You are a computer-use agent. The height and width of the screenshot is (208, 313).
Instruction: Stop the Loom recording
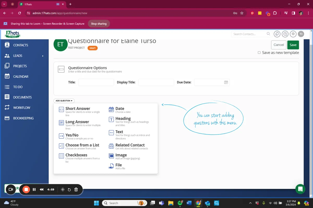pyautogui.click(x=26, y=190)
